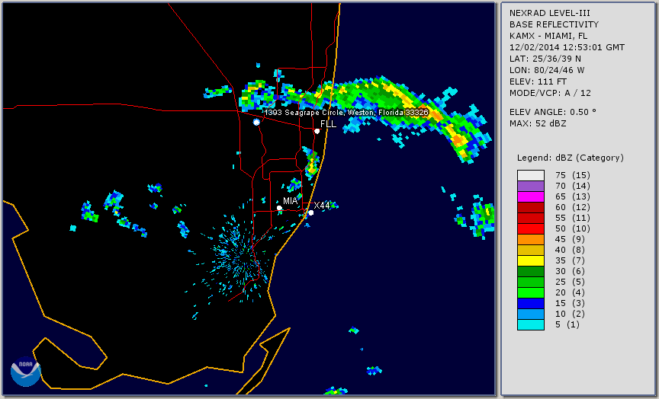The image size is (659, 399).
Task: Click the 'MAX: 52 dBZ' text
Action: tap(538, 123)
